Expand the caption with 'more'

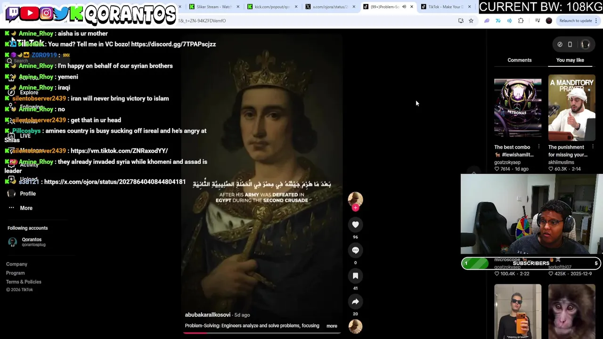332,326
